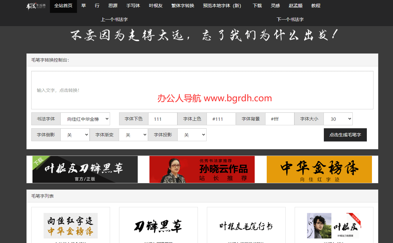
Task: Open the 叶根友刀锋黑草 download banner
Action: coord(84,169)
